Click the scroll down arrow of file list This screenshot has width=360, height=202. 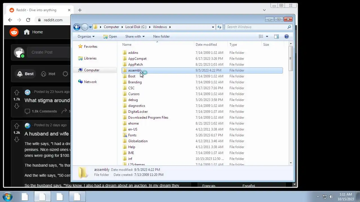coord(290,163)
